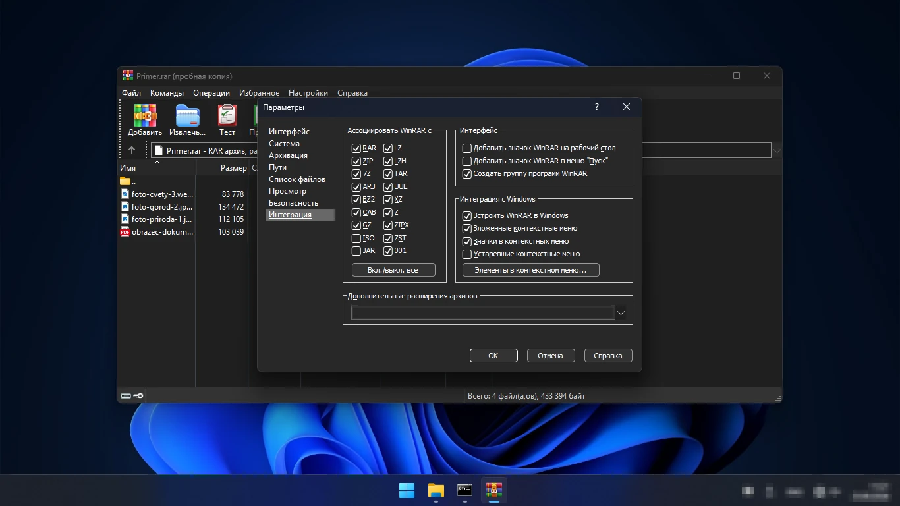Open the Файл menu
Image resolution: width=900 pixels, height=506 pixels.
coord(131,93)
